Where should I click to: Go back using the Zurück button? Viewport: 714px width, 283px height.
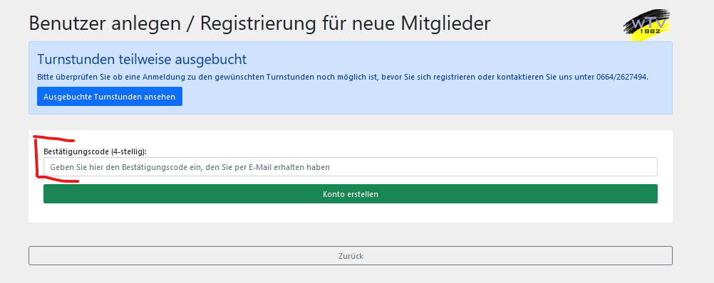350,256
